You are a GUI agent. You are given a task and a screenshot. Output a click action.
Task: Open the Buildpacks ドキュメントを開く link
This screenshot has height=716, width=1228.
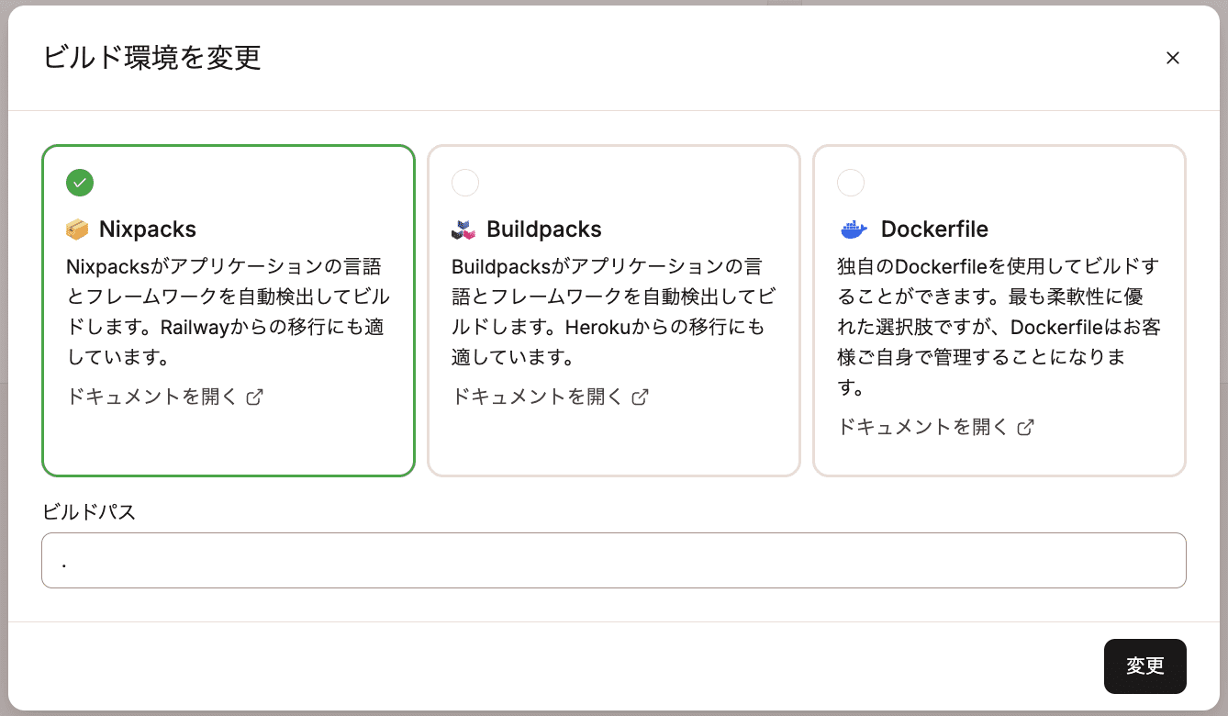538,397
